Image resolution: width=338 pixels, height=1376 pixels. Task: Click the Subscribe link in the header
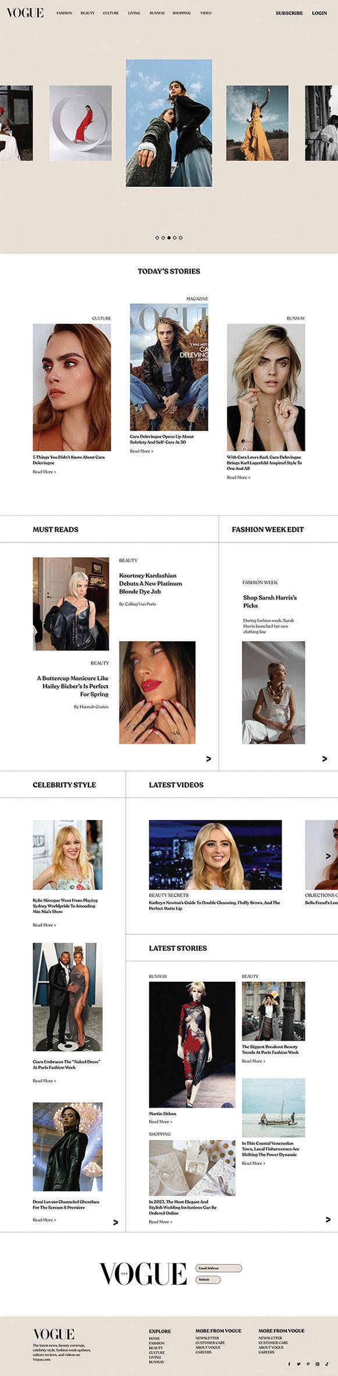[289, 13]
